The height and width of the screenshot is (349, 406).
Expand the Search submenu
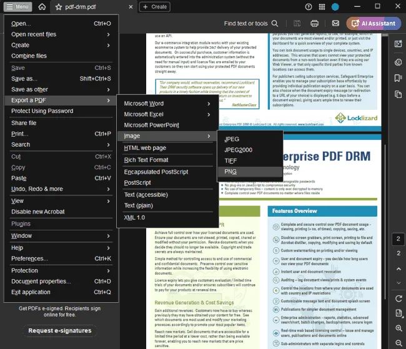(61, 144)
